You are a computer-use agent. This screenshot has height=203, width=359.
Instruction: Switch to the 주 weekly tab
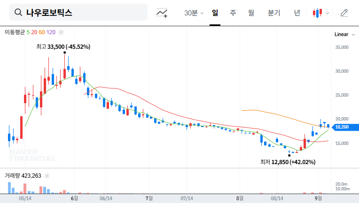pyautogui.click(x=233, y=13)
